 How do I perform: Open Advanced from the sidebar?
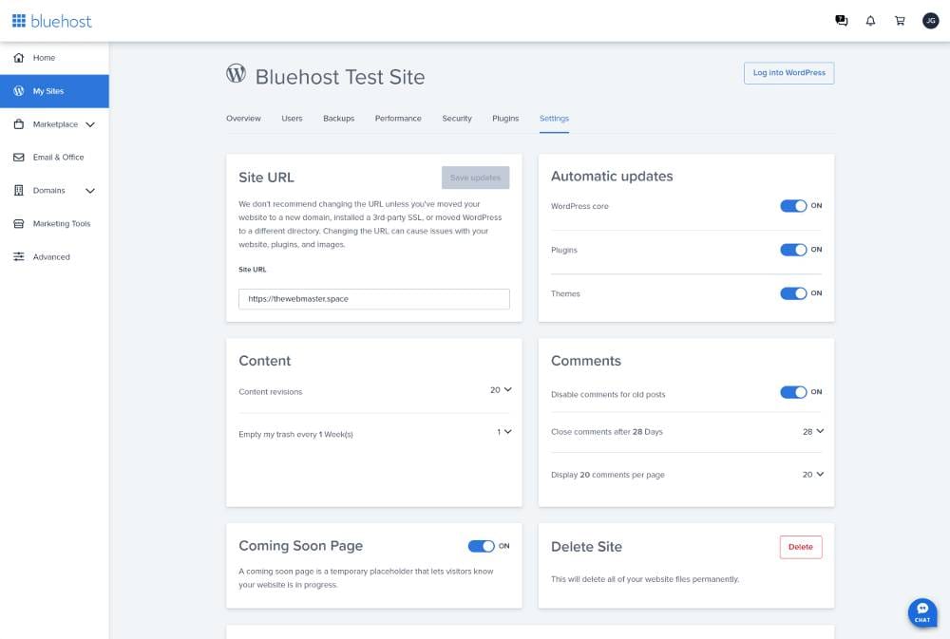(52, 256)
